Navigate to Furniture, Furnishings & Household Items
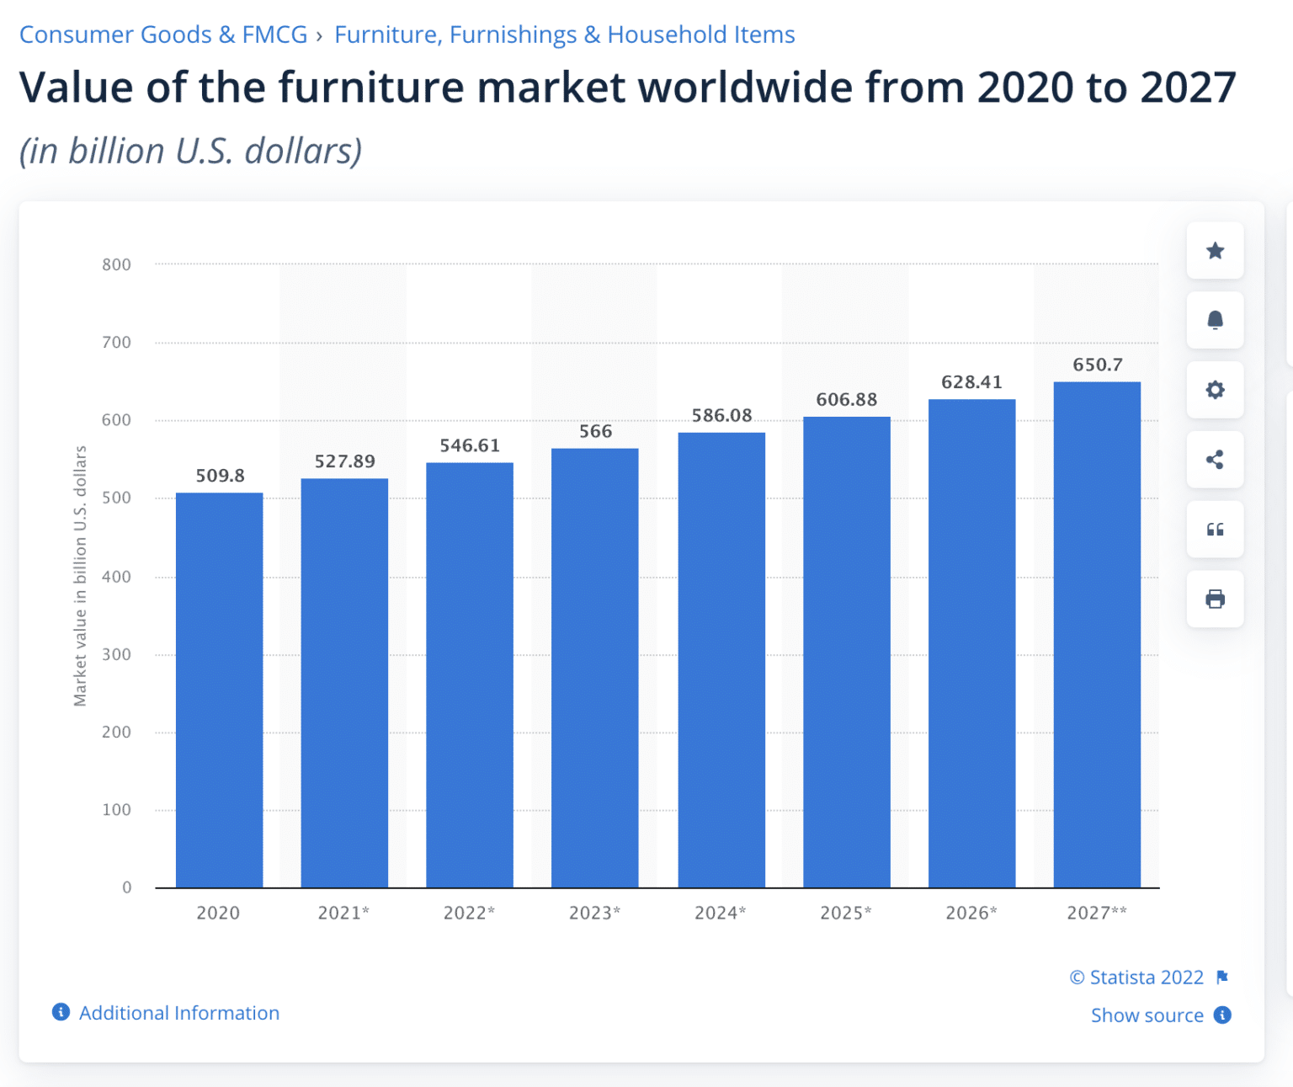Image resolution: width=1293 pixels, height=1087 pixels. (564, 35)
